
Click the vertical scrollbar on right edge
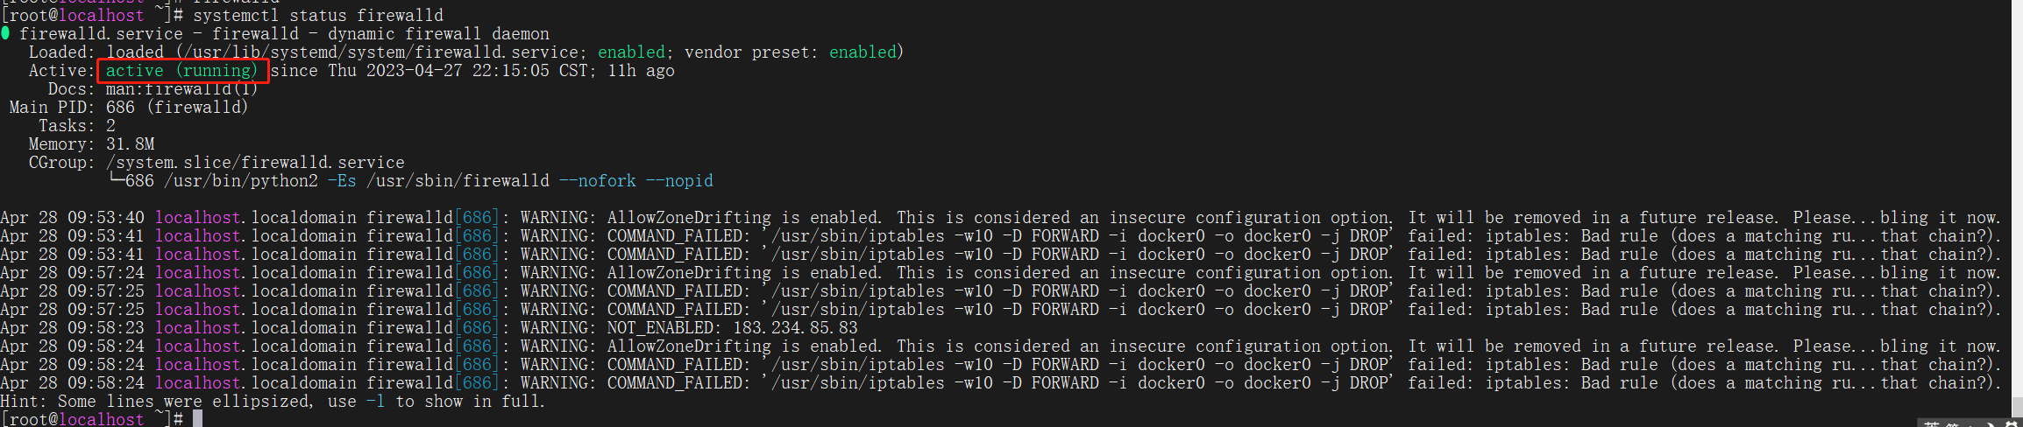pyautogui.click(x=2017, y=208)
